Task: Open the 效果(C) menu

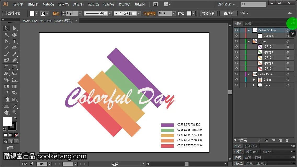Action: point(93,4)
